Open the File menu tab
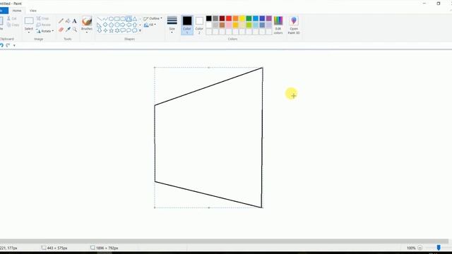Screen dimensions: 452x254 4,11
